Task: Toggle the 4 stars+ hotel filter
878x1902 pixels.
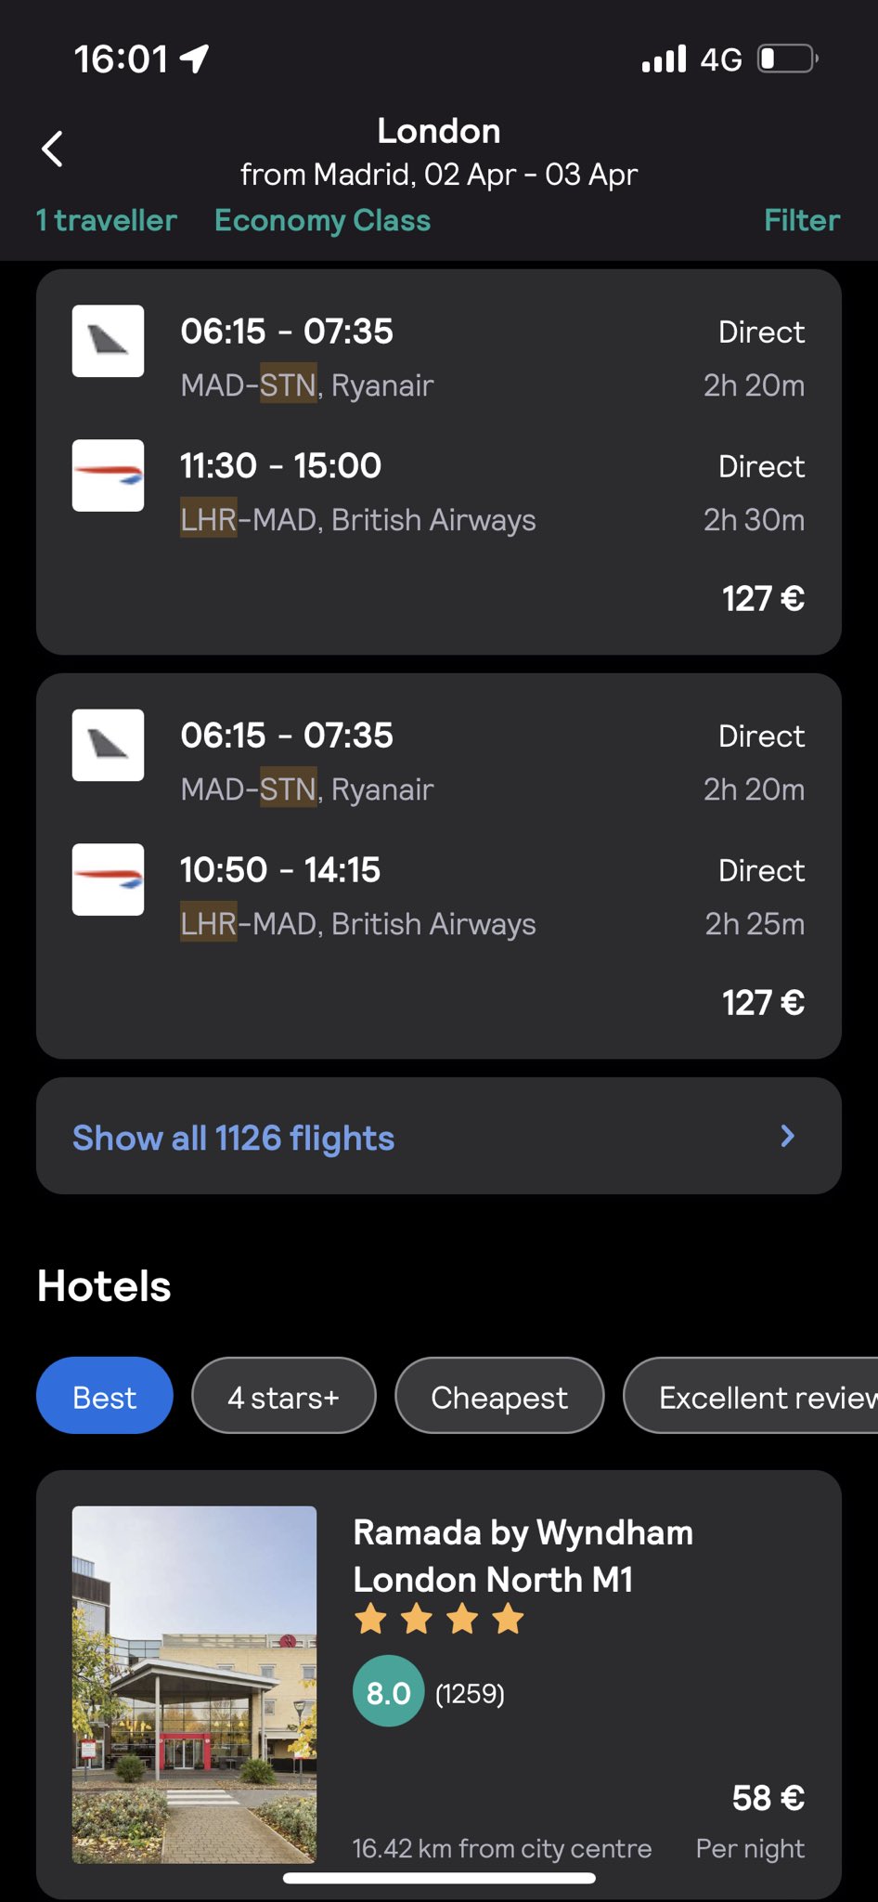Action: click(284, 1396)
